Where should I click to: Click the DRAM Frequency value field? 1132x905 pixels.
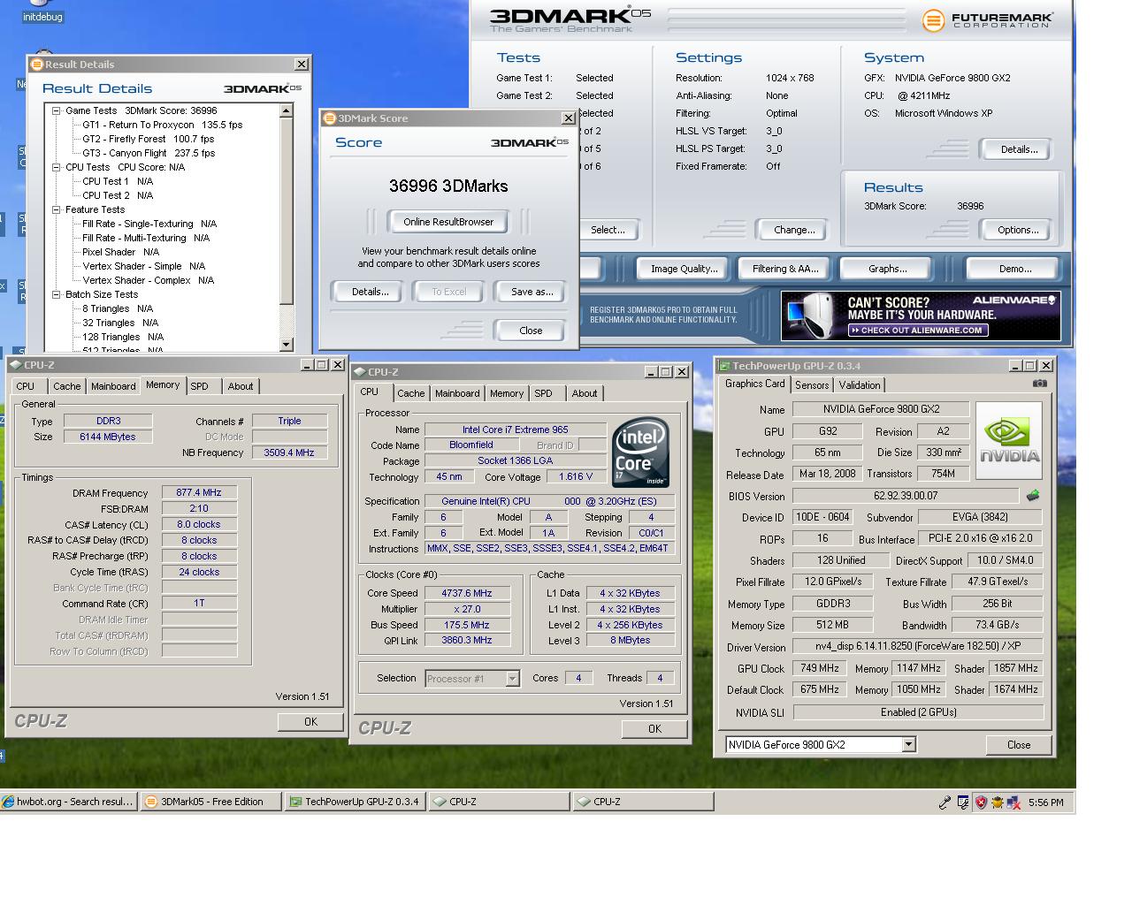click(x=199, y=493)
